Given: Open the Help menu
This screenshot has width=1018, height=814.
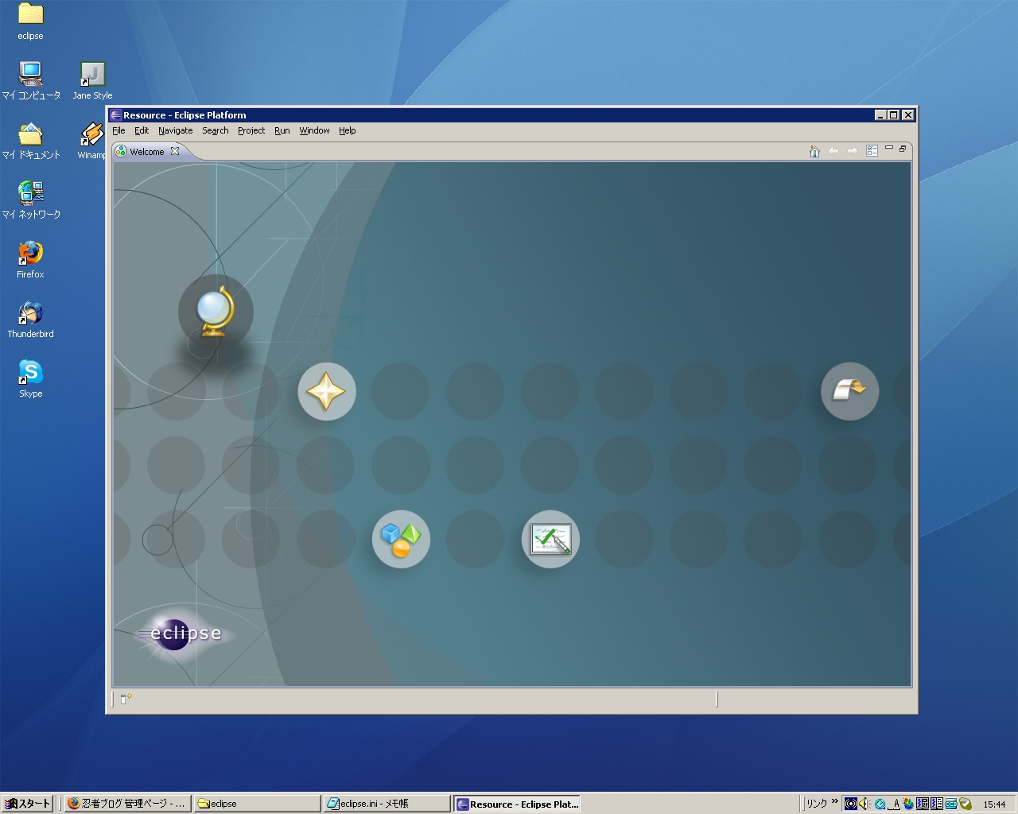Looking at the screenshot, I should point(347,130).
